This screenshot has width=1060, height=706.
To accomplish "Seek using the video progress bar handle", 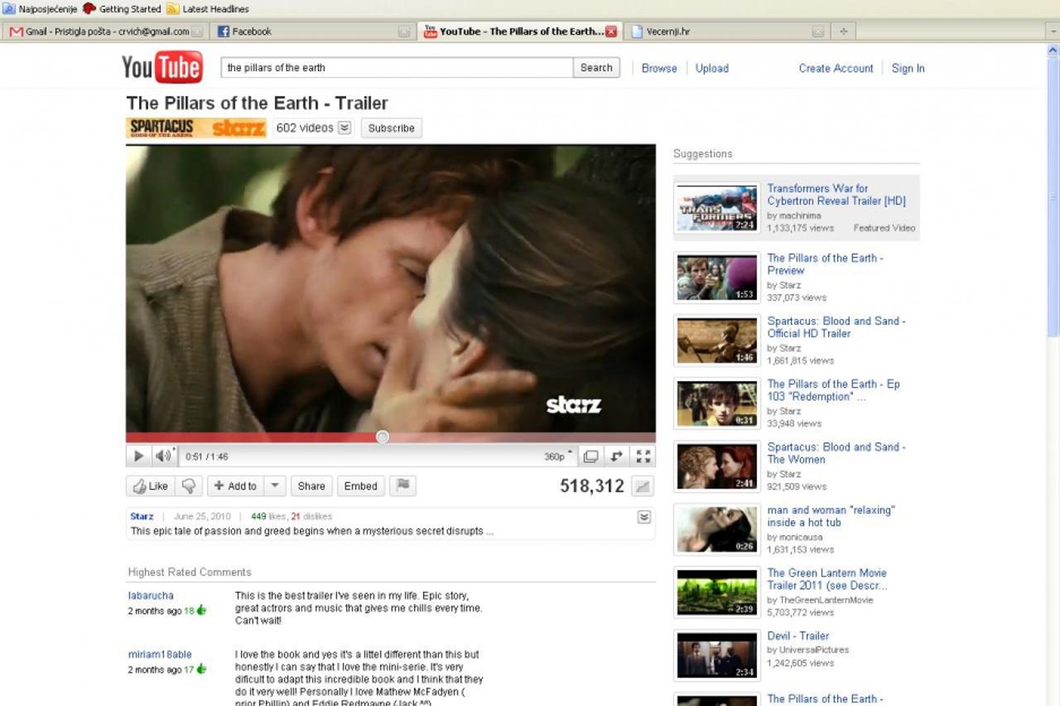I will (383, 437).
